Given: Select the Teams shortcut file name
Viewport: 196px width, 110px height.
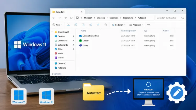Looking at the screenshot, I should click(x=85, y=46).
